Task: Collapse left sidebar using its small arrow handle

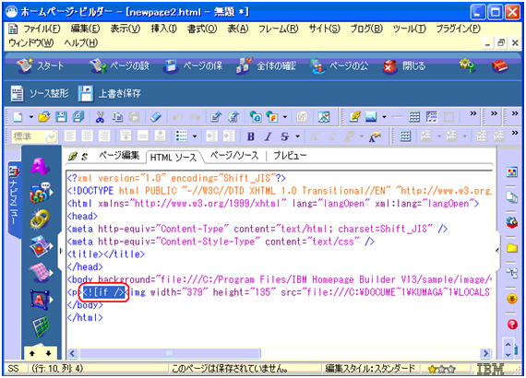Action: 61,251
